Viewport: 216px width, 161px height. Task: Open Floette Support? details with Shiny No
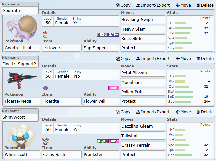point(81,74)
